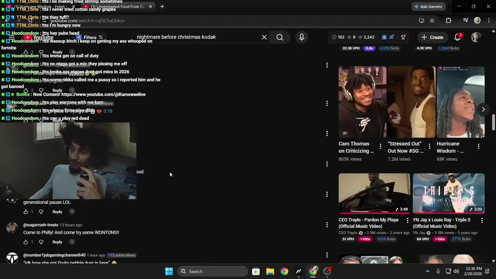The image size is (496, 279).
Task: Open the Windows Start menu
Action: 169,271
